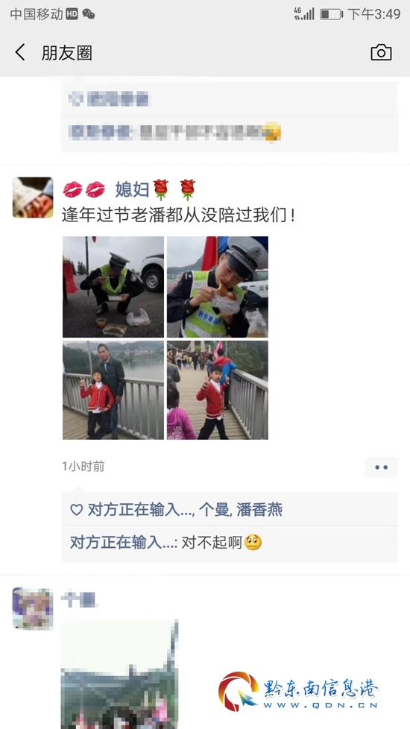Tap the back arrow beside 朋友圈
This screenshot has height=729, width=410.
tap(20, 52)
